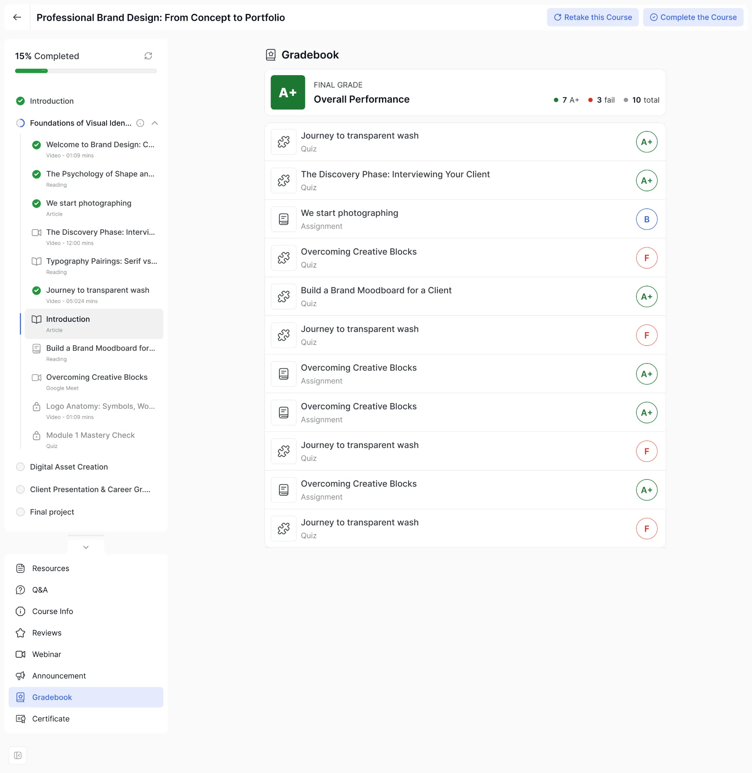Click the A+ final grade badge

coord(288,92)
